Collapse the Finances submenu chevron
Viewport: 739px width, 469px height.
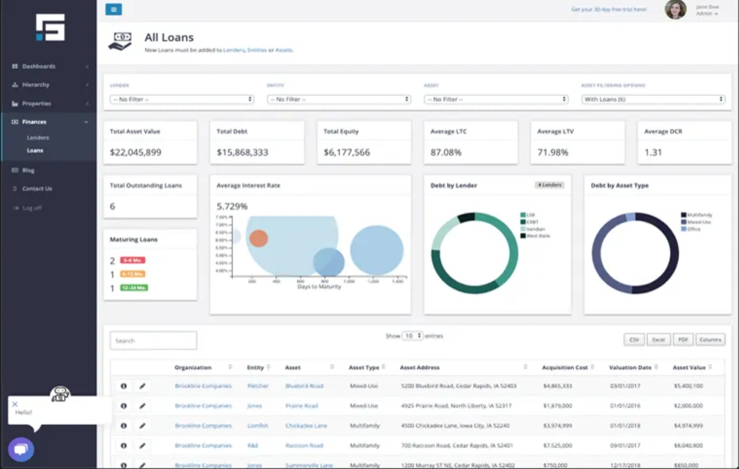point(86,122)
